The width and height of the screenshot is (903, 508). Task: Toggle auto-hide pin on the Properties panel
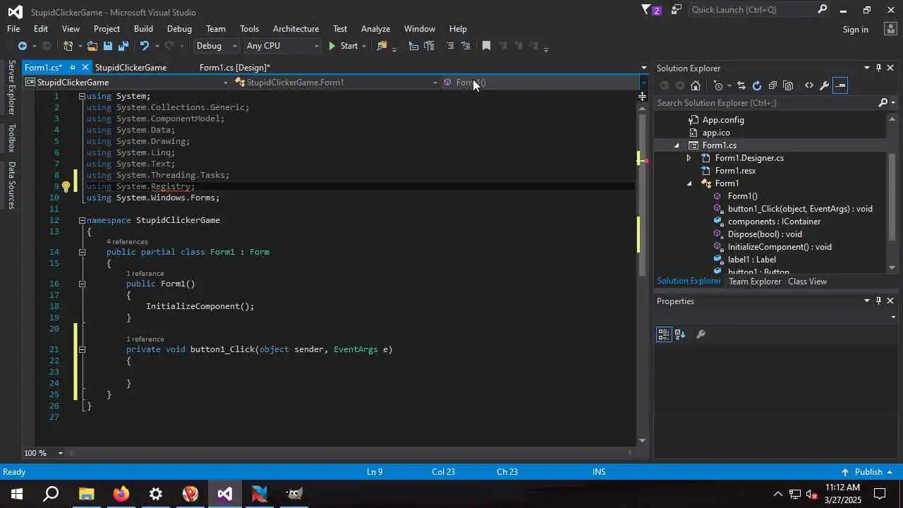point(878,301)
